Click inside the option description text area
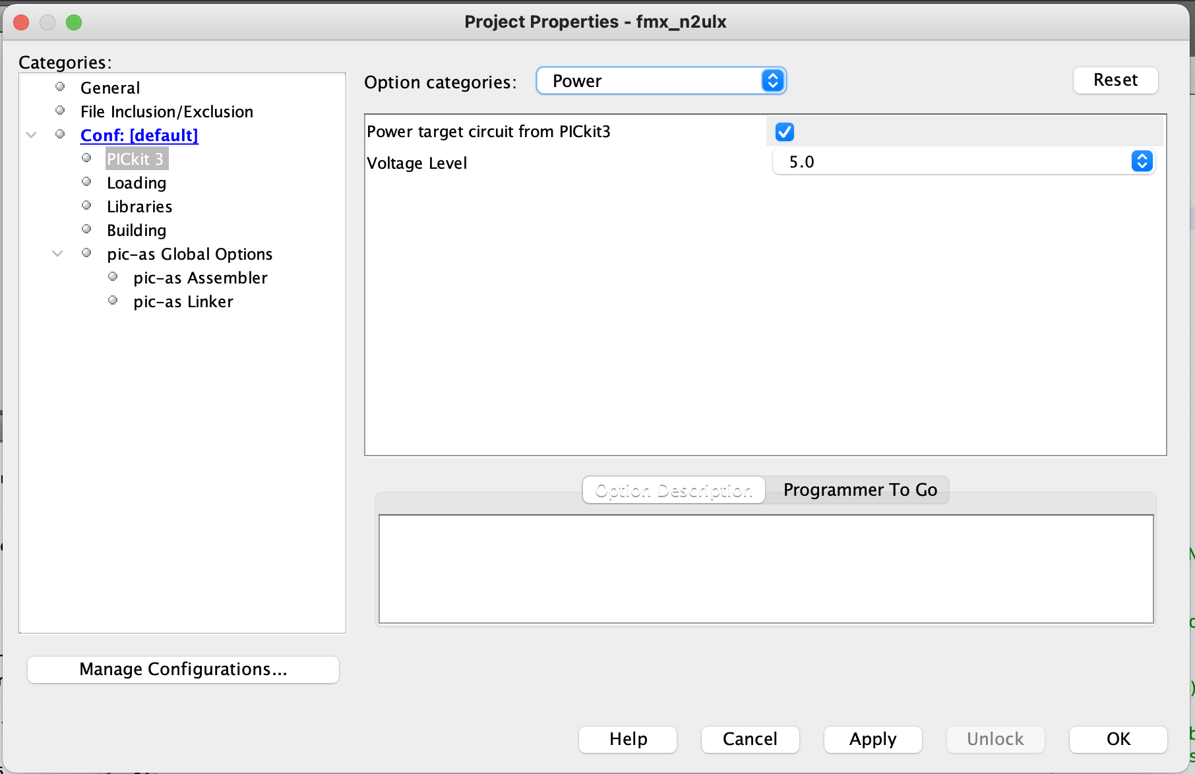 (x=766, y=568)
